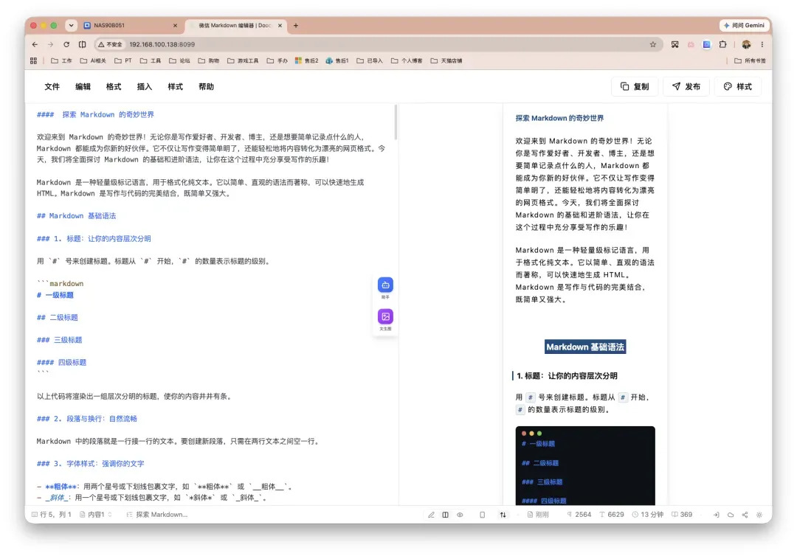Viewport: 797px width, 556px height.
Task: Toggle the browser side panel icon
Action: (x=83, y=45)
